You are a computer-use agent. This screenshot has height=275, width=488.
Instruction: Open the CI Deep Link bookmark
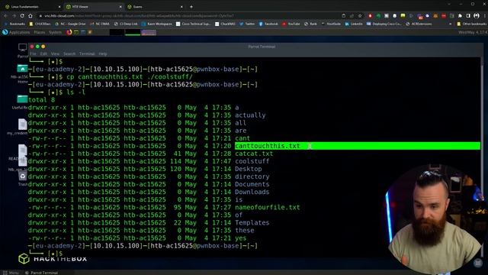126,24
